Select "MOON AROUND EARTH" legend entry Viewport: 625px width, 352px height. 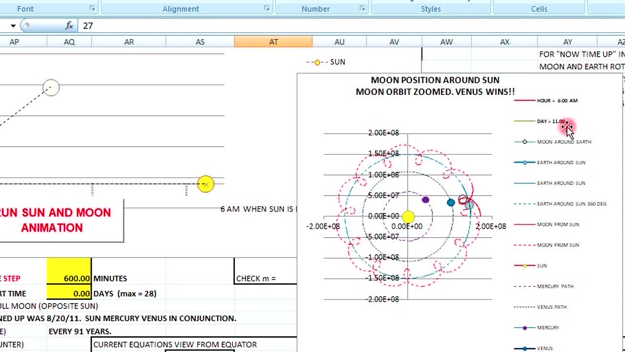pos(553,142)
